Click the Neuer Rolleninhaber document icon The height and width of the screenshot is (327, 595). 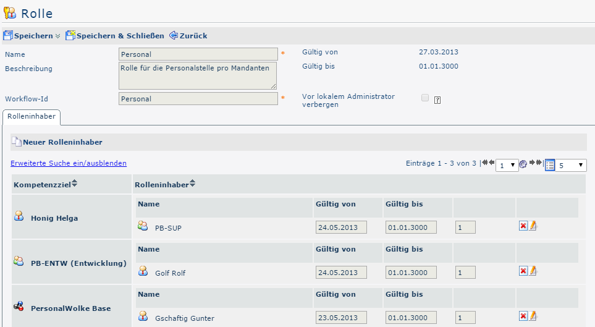click(16, 142)
